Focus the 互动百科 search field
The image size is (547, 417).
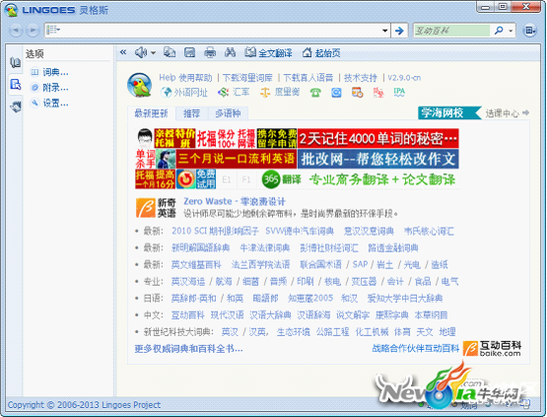[x=451, y=31]
